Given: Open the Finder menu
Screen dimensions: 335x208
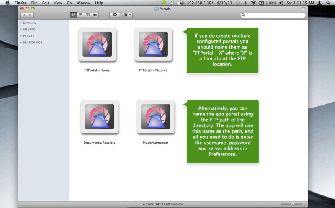Looking at the screenshot, I should 21,3.
